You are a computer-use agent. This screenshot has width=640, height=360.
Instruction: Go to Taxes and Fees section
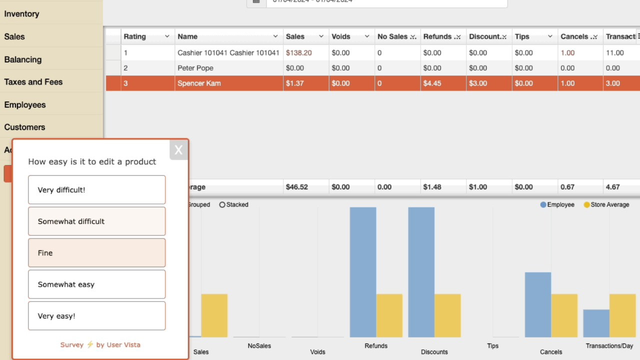[33, 82]
